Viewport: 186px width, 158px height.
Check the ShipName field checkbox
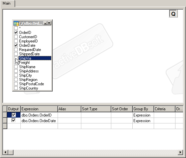pos(16,67)
